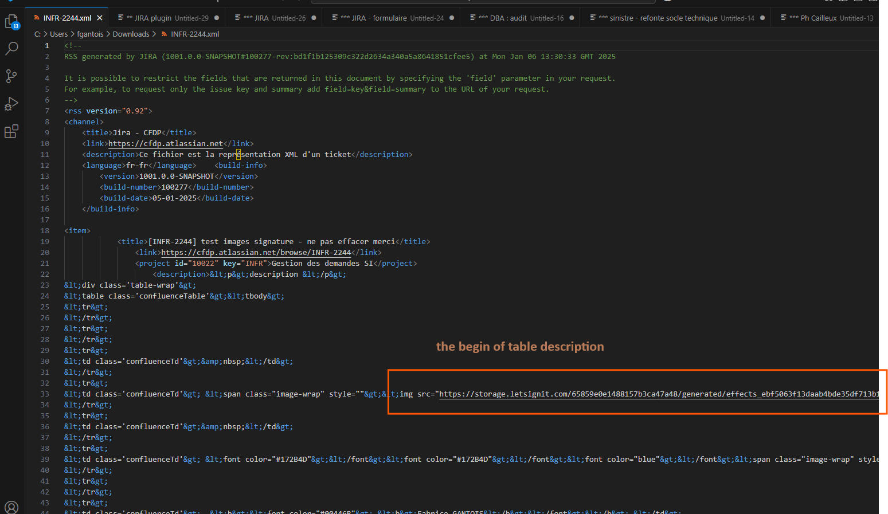Open the Extensions view
The width and height of the screenshot is (888, 514).
[x=11, y=131]
